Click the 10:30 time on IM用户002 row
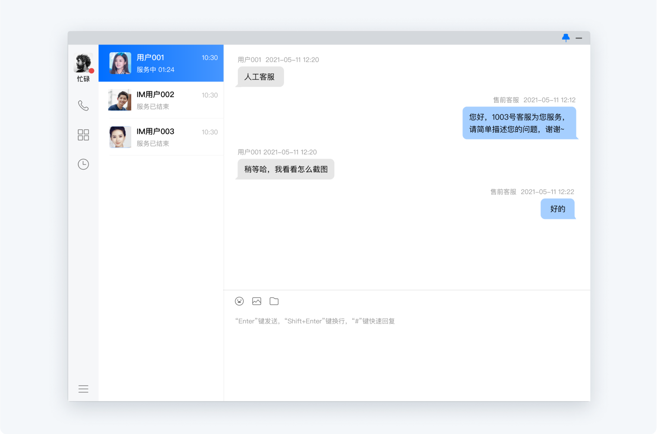This screenshot has width=658, height=434. click(x=210, y=95)
